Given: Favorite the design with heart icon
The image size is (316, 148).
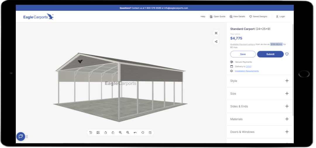Looking at the screenshot, I should click(x=287, y=54).
